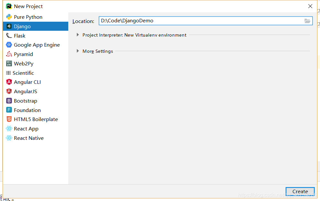Select Pure Python project type
Screen dimensions: 320x201
point(36,17)
